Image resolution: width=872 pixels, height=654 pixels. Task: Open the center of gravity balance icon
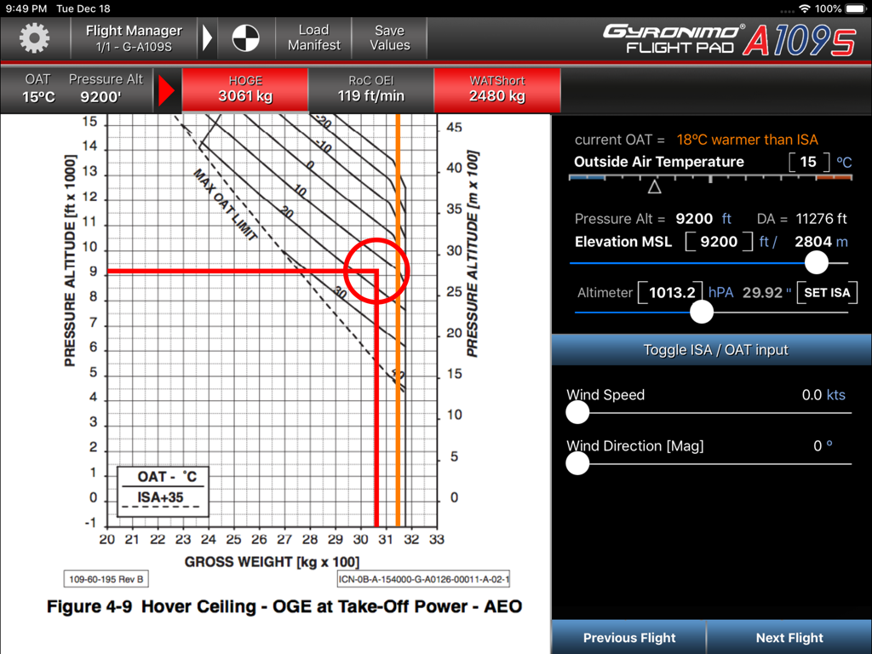point(246,37)
